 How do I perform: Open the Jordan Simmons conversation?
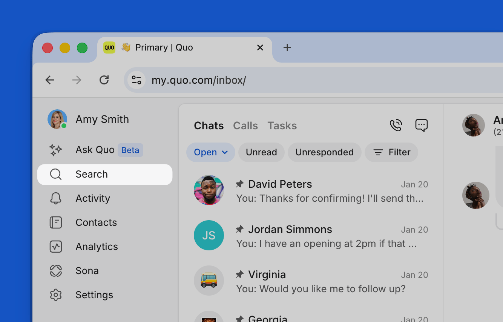click(x=311, y=235)
